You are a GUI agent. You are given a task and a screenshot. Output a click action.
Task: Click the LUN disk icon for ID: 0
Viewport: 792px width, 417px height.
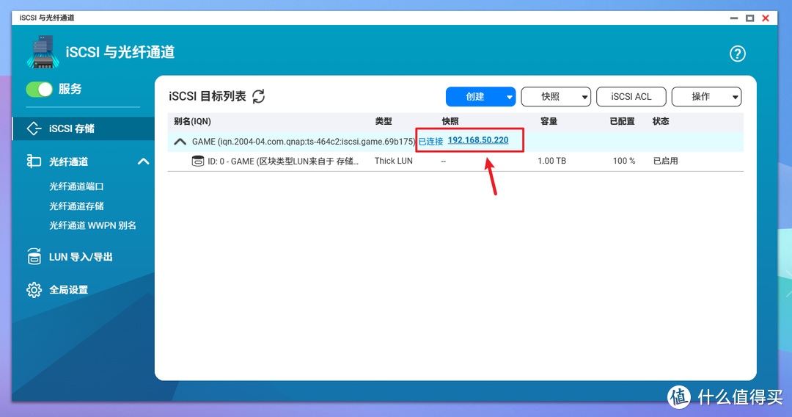[198, 162]
